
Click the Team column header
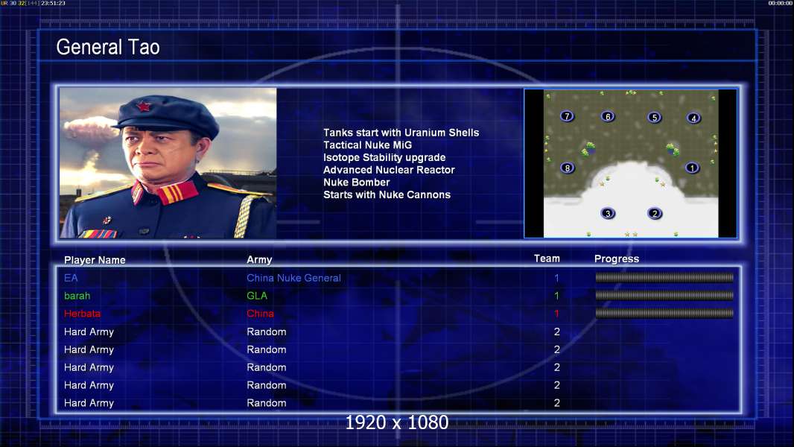pos(547,259)
